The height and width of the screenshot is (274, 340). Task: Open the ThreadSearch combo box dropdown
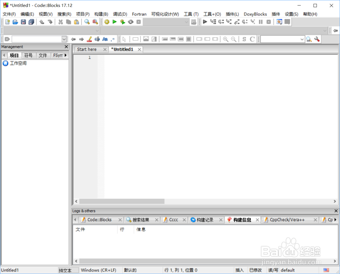click(302, 39)
